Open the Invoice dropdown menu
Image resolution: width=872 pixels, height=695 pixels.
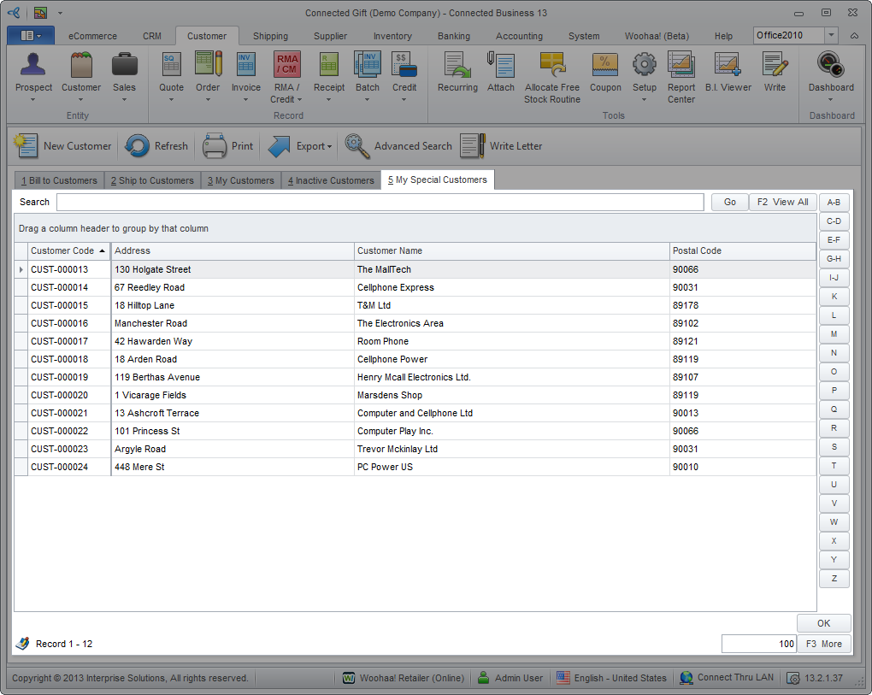point(246,99)
